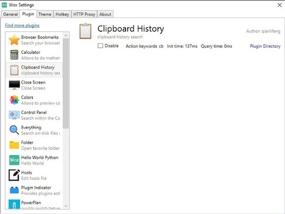Click the Colors flower icon
The height and width of the screenshot is (214, 285).
14,100
